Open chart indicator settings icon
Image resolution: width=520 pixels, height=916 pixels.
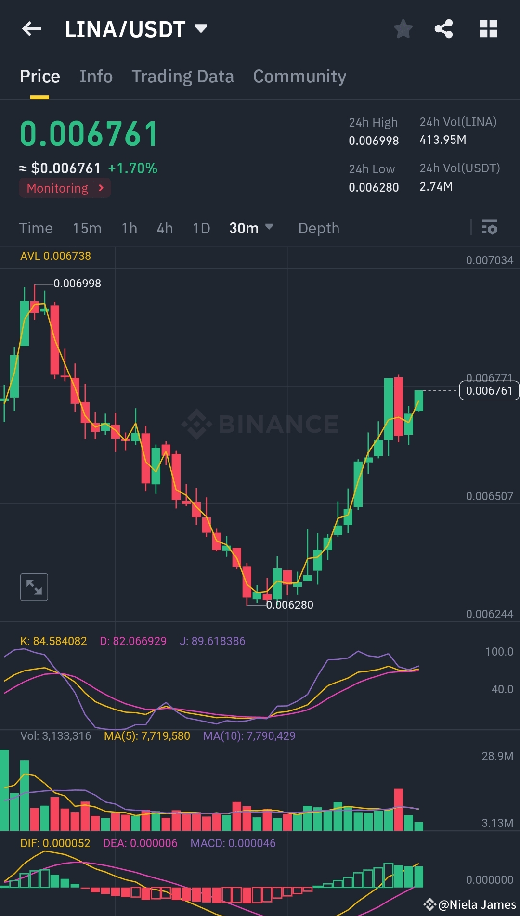click(490, 227)
